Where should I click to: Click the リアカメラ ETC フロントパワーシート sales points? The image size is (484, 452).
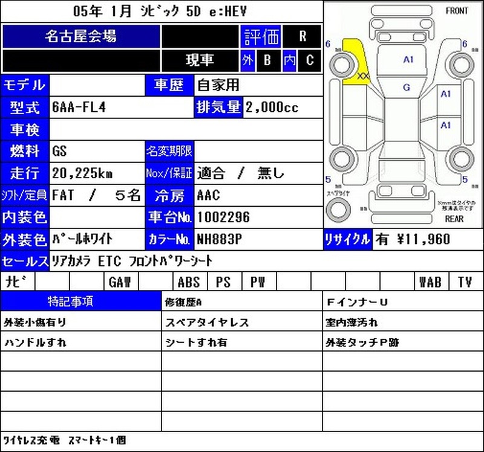(132, 261)
